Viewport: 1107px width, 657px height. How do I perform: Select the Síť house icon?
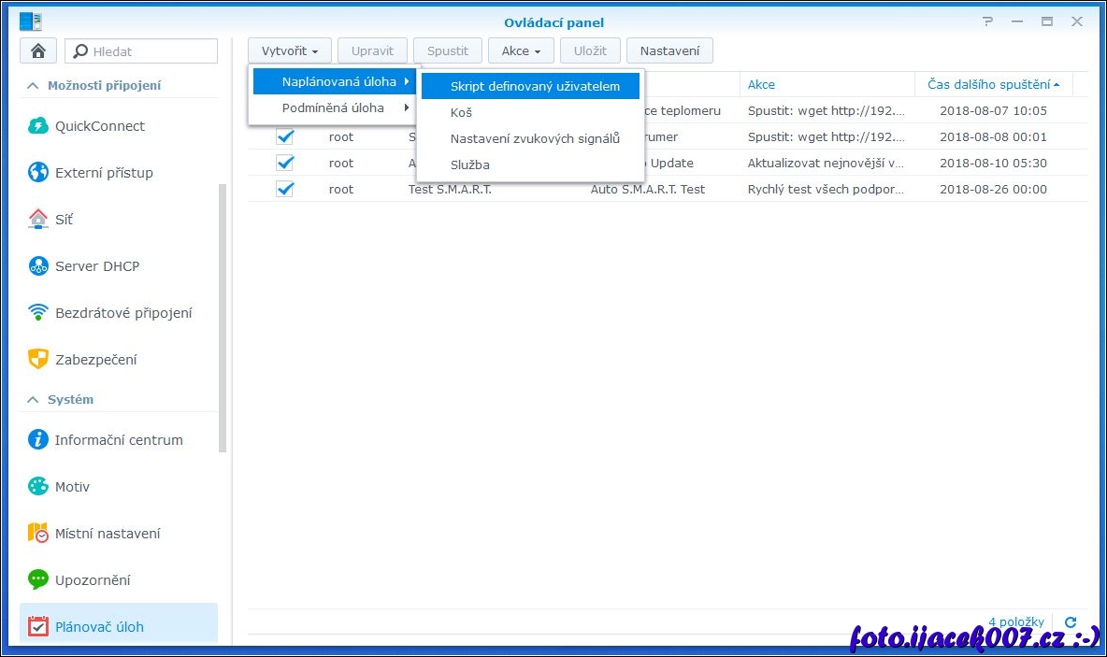[38, 220]
